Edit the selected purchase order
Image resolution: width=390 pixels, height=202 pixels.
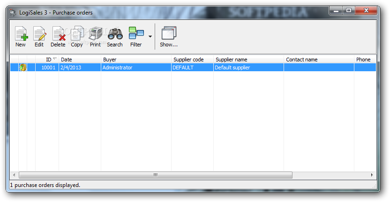click(x=39, y=37)
